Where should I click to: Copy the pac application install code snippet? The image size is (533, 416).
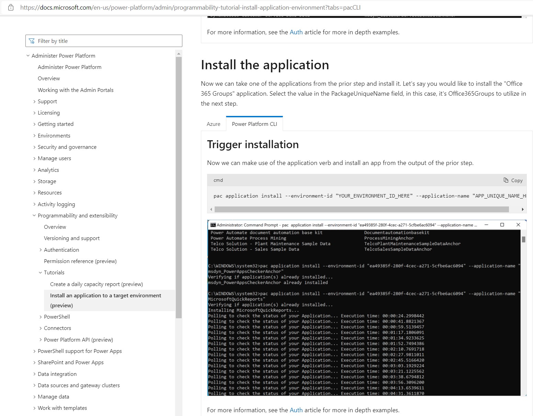click(513, 180)
